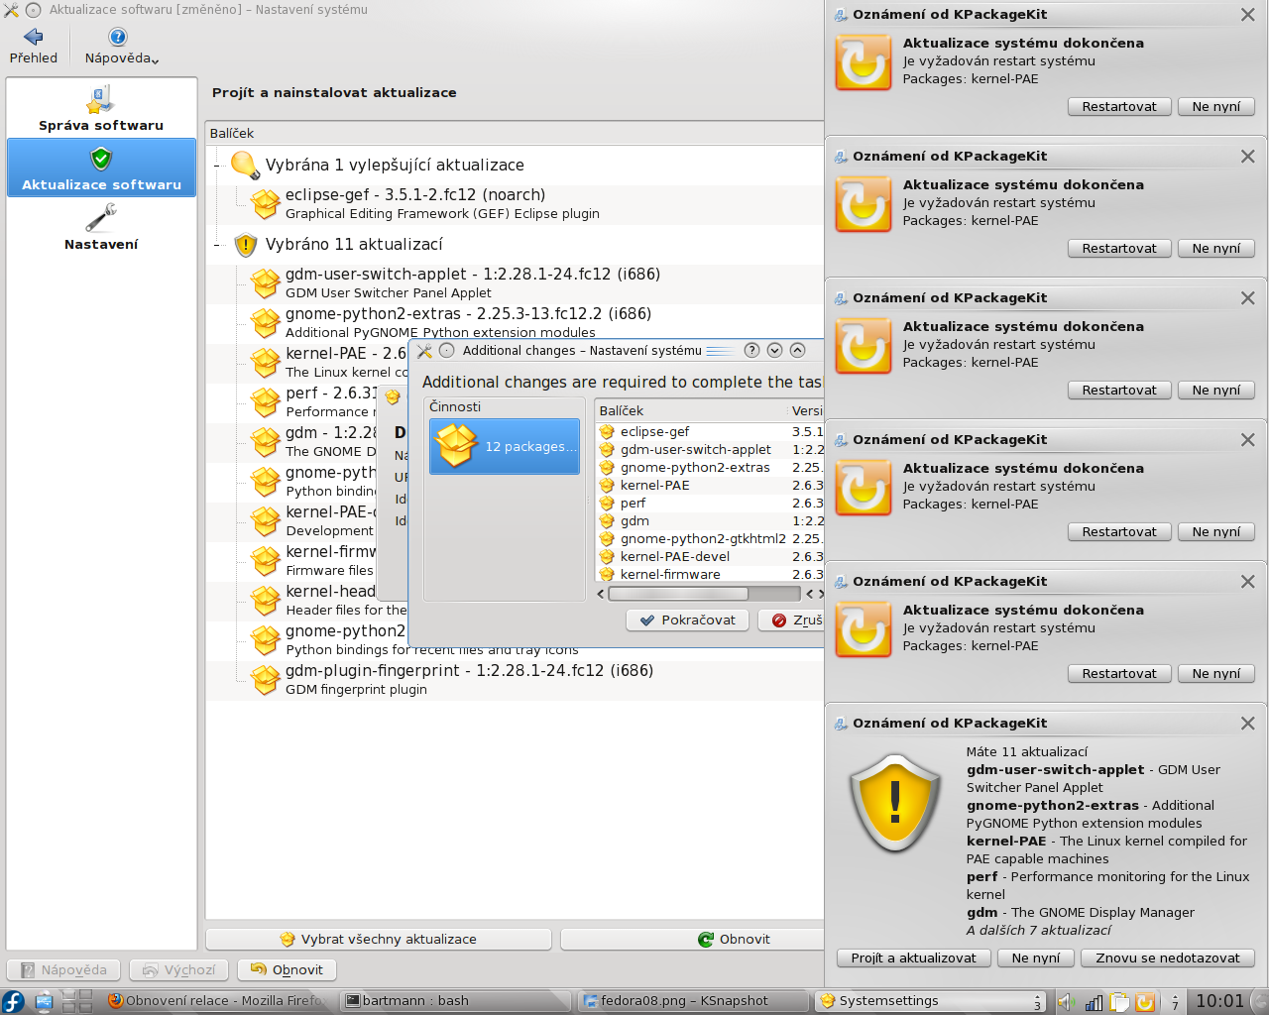Open Nastavení in the sidebar
Screen dimensions: 1269x1015
pos(101,227)
